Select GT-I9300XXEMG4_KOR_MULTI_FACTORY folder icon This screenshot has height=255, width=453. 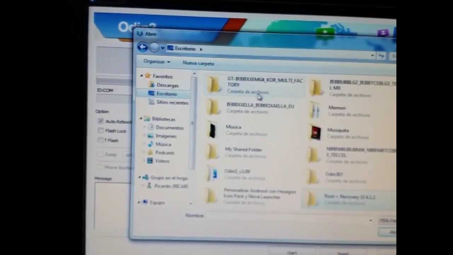(214, 85)
